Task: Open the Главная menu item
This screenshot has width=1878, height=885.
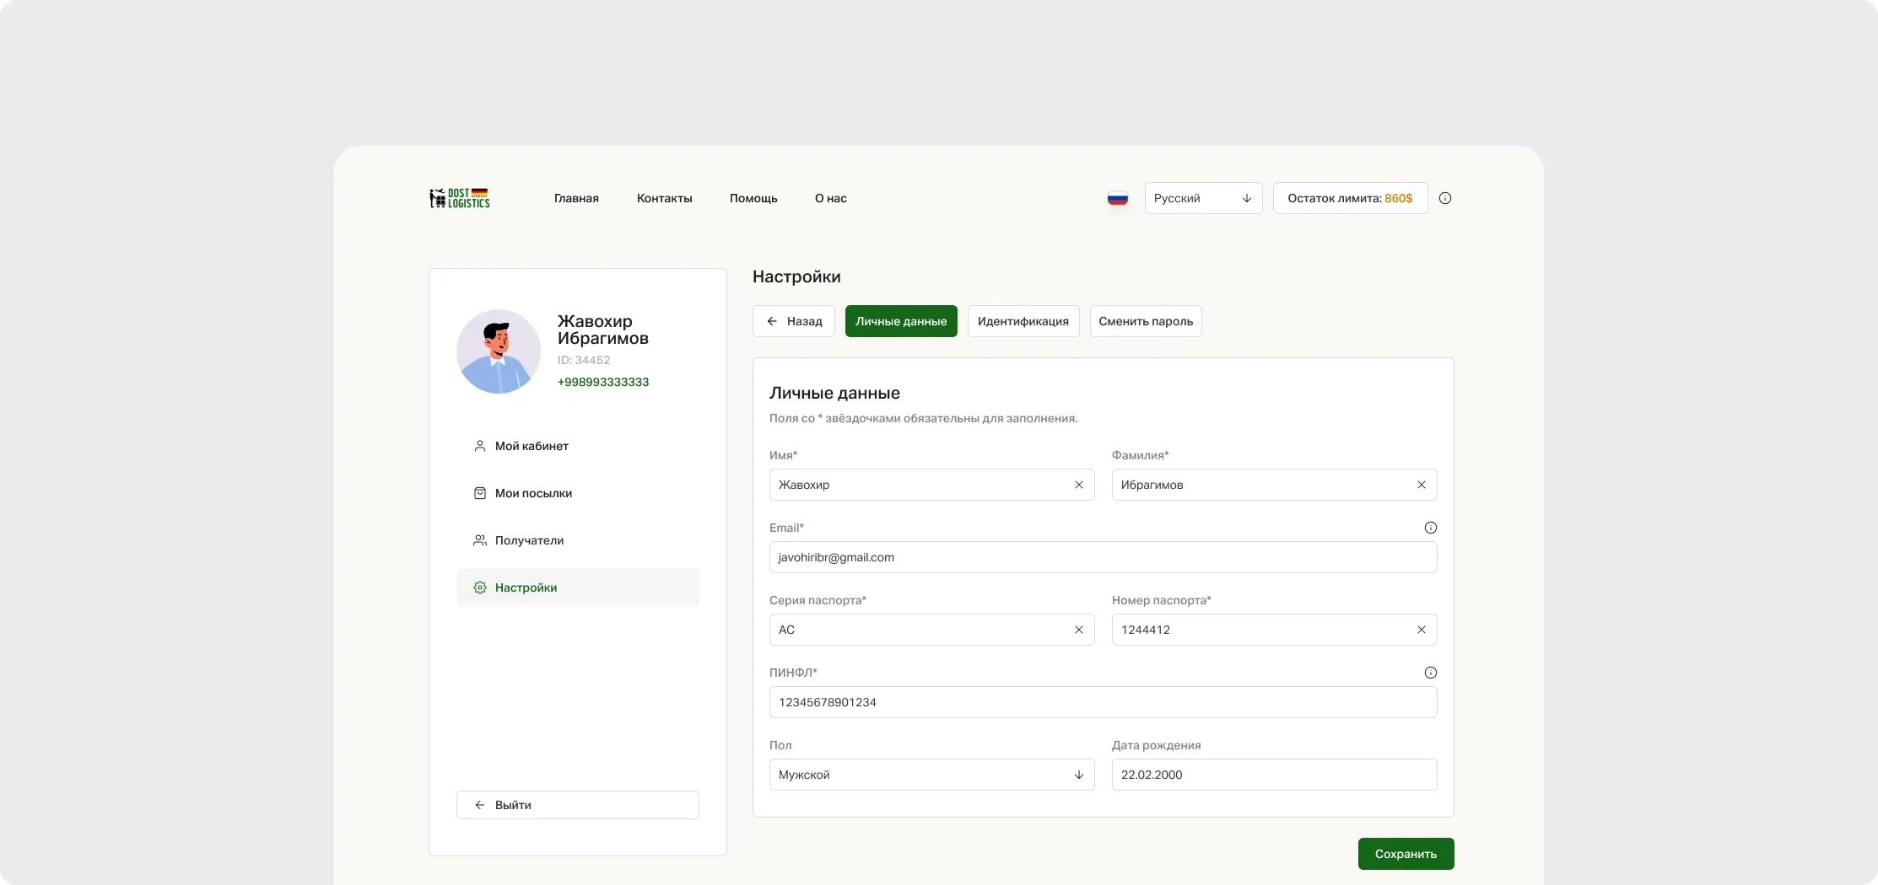Action: pyautogui.click(x=576, y=198)
